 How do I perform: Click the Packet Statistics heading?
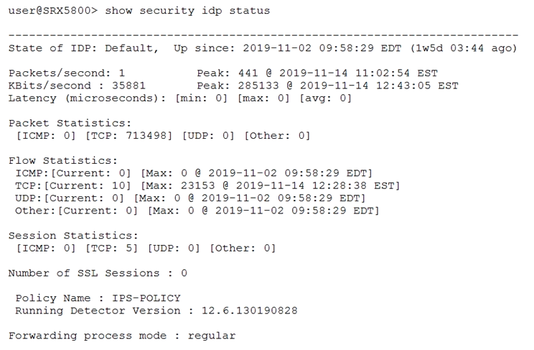click(70, 123)
